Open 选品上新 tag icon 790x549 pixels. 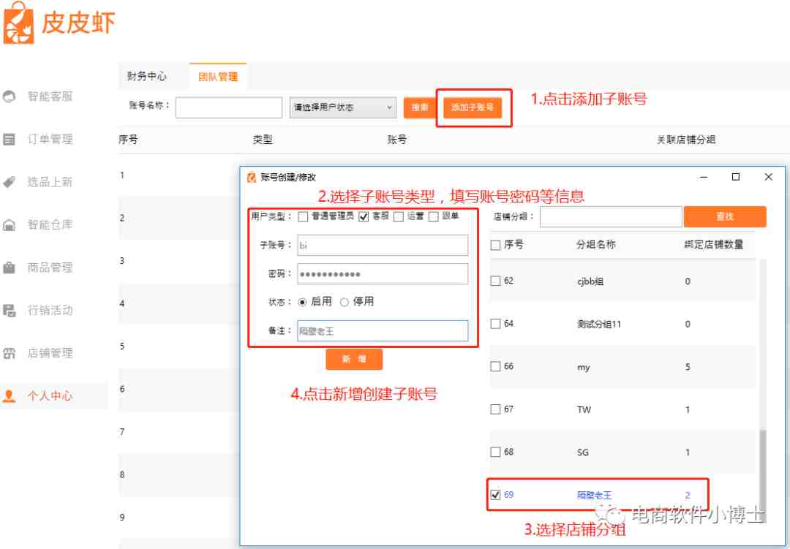(9, 182)
